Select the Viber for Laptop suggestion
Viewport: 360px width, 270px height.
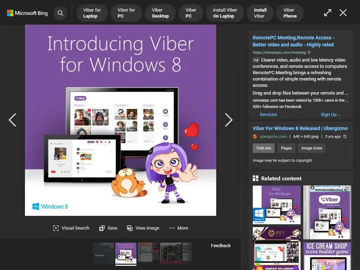(92, 13)
